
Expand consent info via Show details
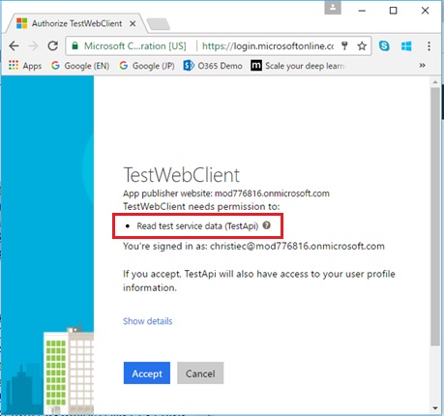coord(148,321)
